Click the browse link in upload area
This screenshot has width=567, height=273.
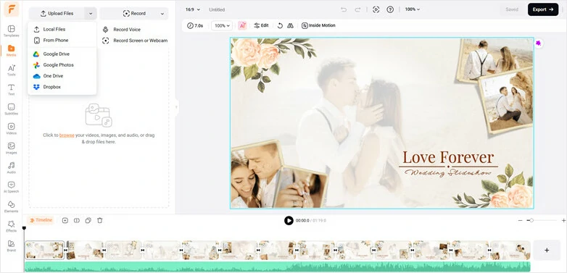click(x=67, y=135)
